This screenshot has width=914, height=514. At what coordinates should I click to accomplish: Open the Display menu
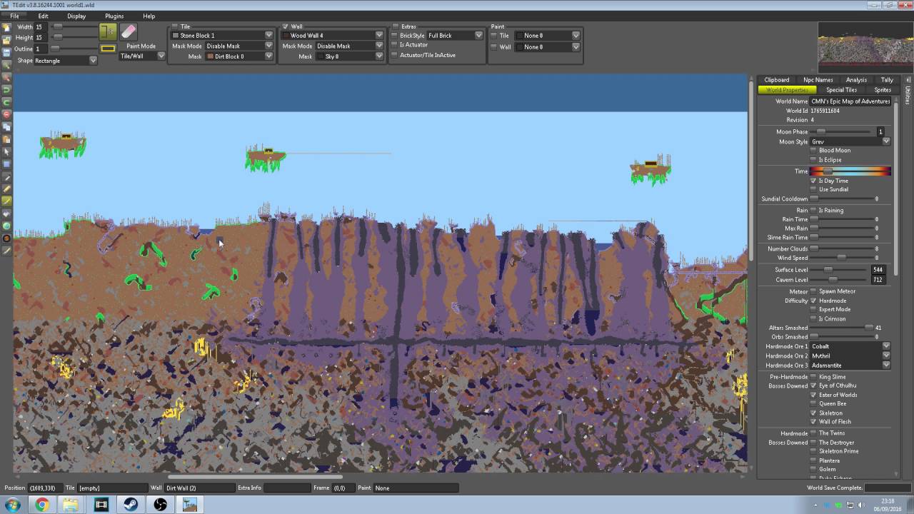pyautogui.click(x=76, y=16)
